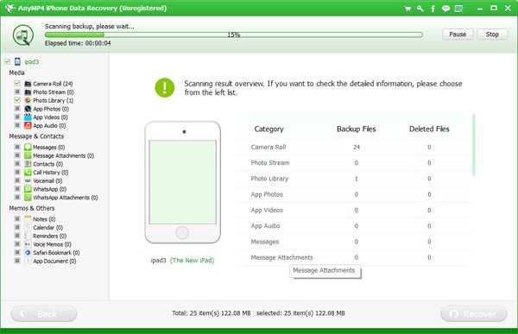Screen dimensions: 518x334
Task: Toggle the Photo Stream checkbox
Action: pos(17,91)
